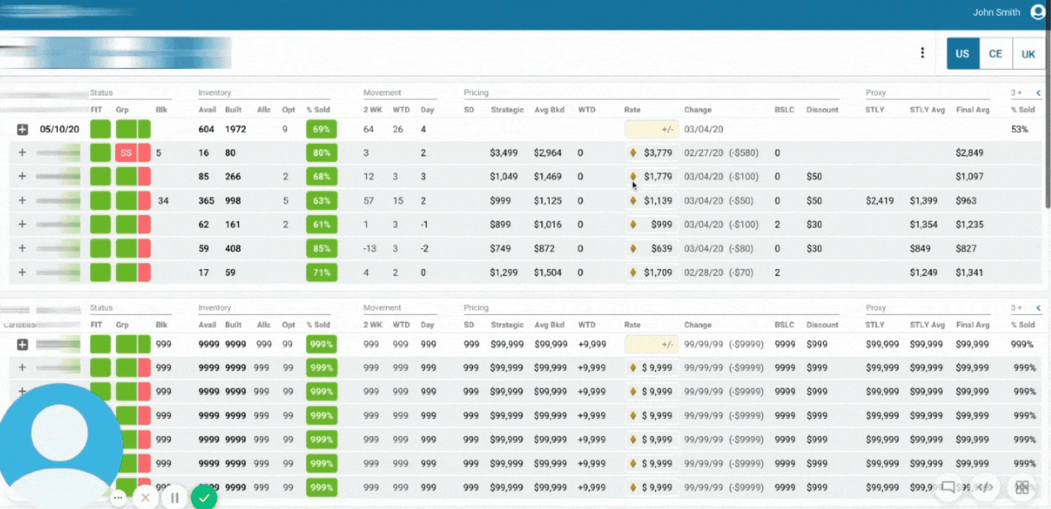Switch to the UK region tab
1051x509 pixels.
(1028, 54)
